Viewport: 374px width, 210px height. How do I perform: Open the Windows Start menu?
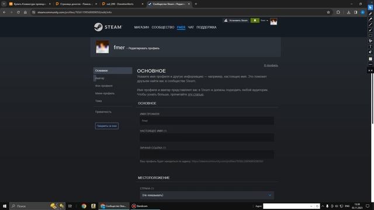coord(5,206)
